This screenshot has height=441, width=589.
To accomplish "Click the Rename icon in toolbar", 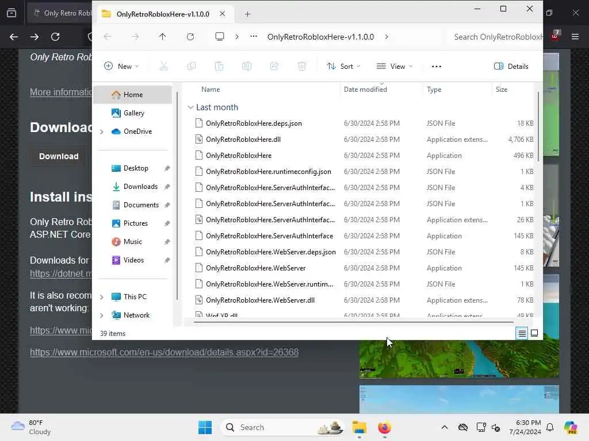I will click(x=246, y=67).
